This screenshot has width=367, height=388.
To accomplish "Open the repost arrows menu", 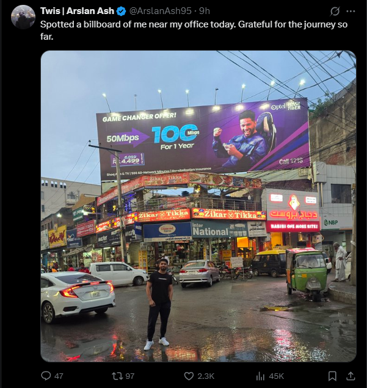I will point(117,376).
